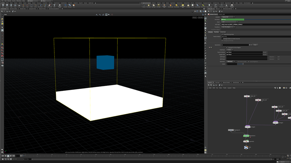Select the Font shelf tool
The image size is (291, 163).
tap(54, 6)
